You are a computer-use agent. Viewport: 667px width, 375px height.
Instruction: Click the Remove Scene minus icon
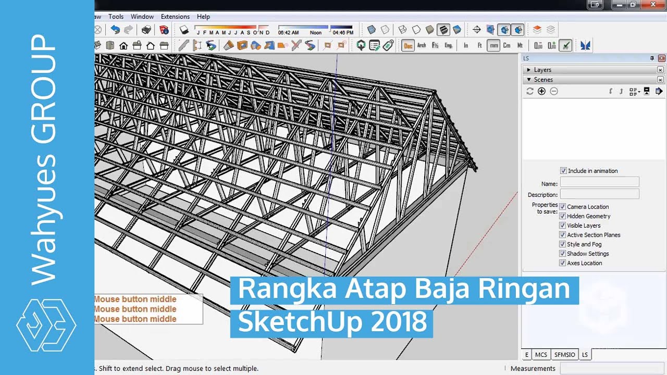(554, 91)
